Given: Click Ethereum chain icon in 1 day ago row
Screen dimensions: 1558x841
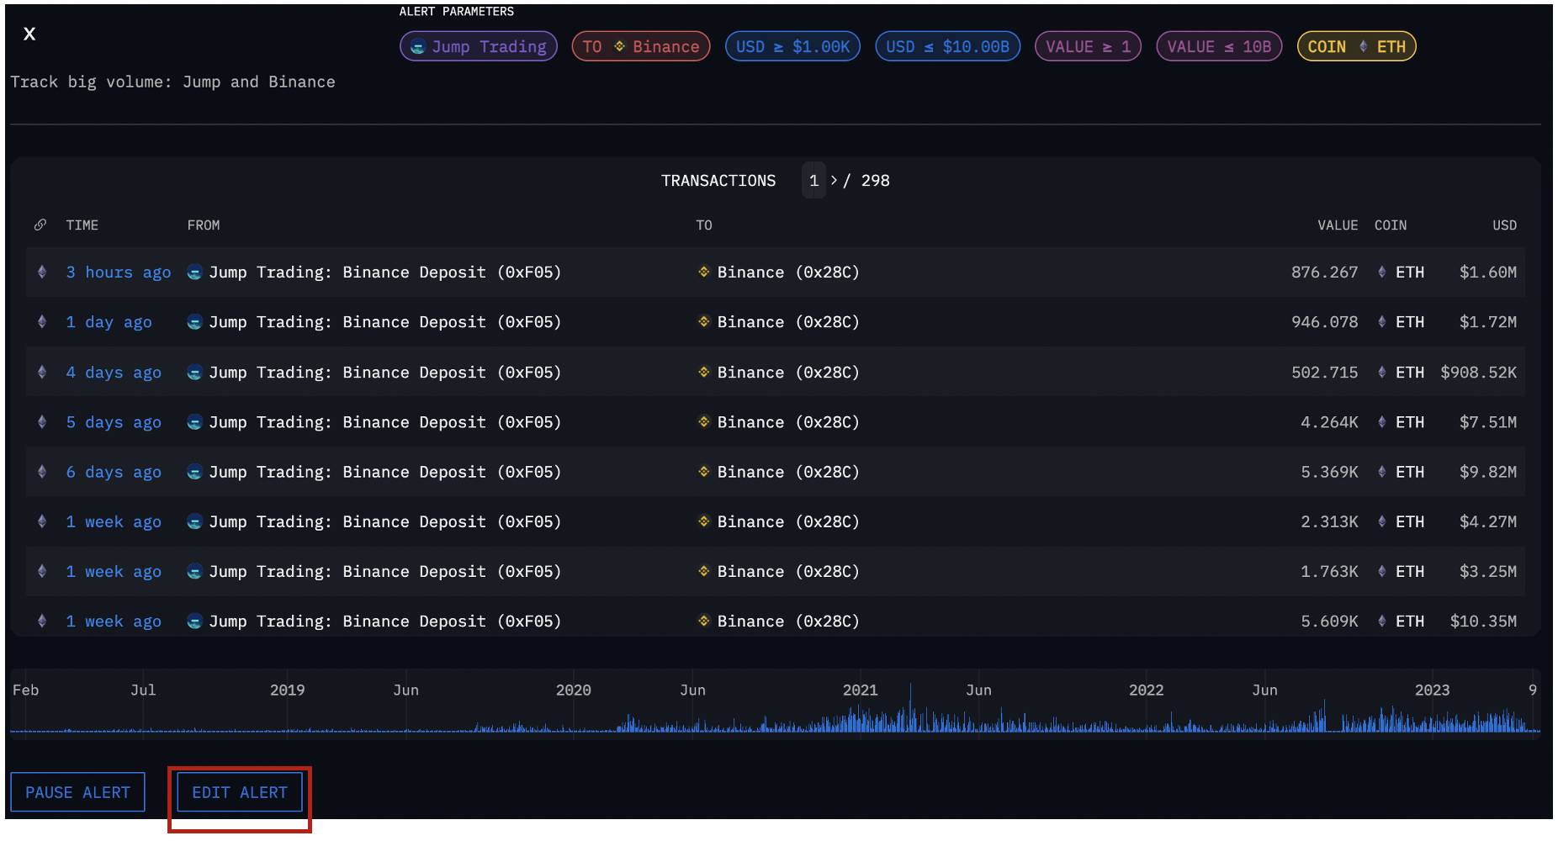Looking at the screenshot, I should tap(42, 321).
